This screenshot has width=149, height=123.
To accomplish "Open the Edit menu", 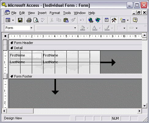I will tap(22, 13).
